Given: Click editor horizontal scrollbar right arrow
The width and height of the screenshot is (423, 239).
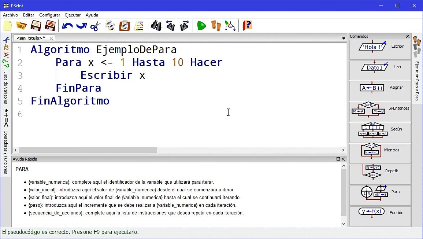Looking at the screenshot, I should click(x=343, y=150).
